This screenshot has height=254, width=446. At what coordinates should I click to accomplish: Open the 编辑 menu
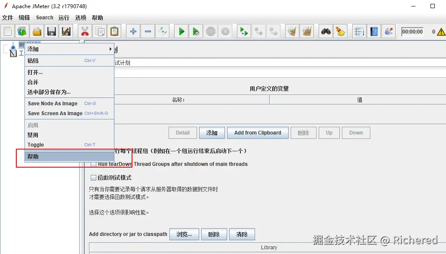click(24, 18)
